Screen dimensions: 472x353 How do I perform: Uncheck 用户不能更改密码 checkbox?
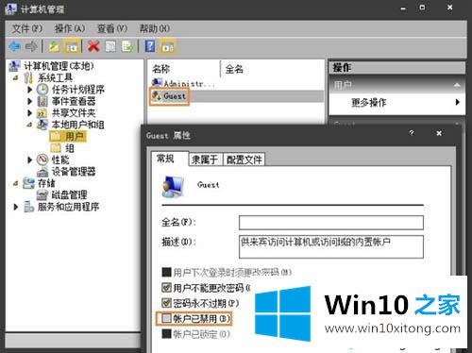(x=166, y=287)
